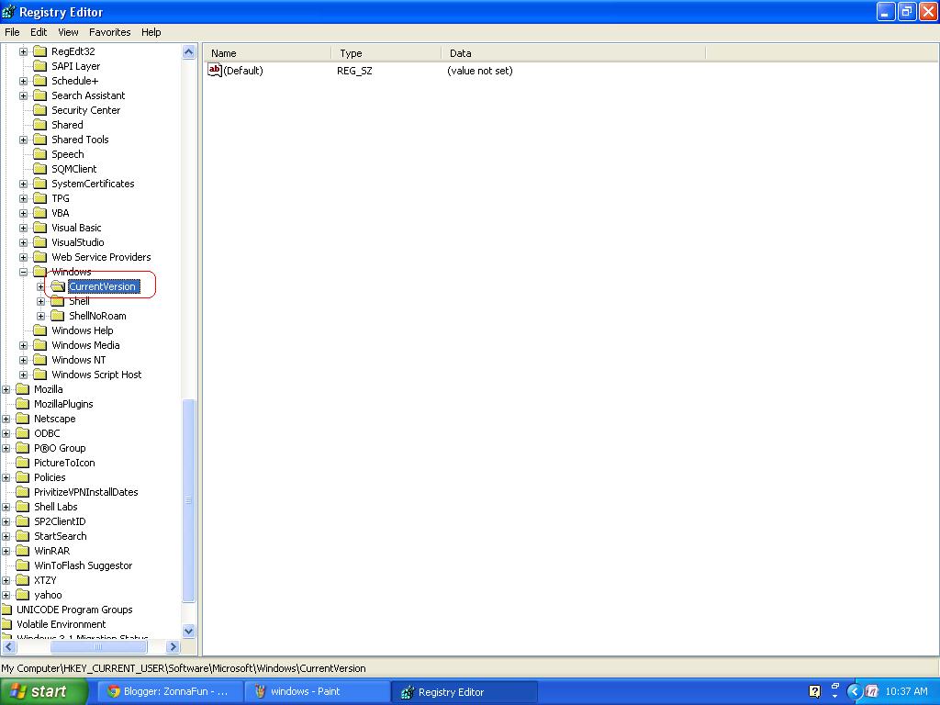940x705 pixels.
Task: Open the Favorites menu
Action: pyautogui.click(x=110, y=32)
